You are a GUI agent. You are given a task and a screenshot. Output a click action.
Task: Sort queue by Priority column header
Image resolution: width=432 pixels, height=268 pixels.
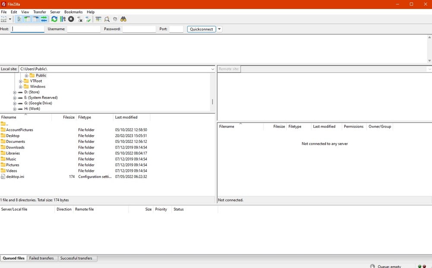(161, 209)
